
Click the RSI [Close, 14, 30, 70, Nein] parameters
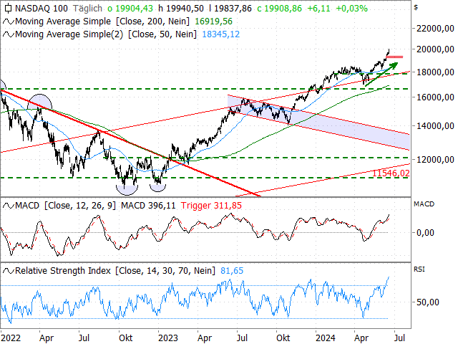165,271
